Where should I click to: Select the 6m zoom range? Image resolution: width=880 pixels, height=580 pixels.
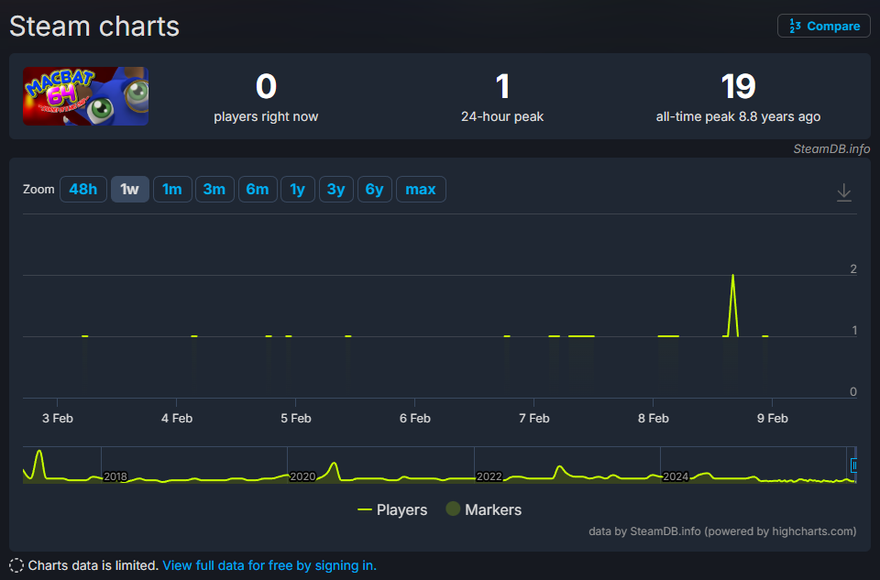pos(257,189)
